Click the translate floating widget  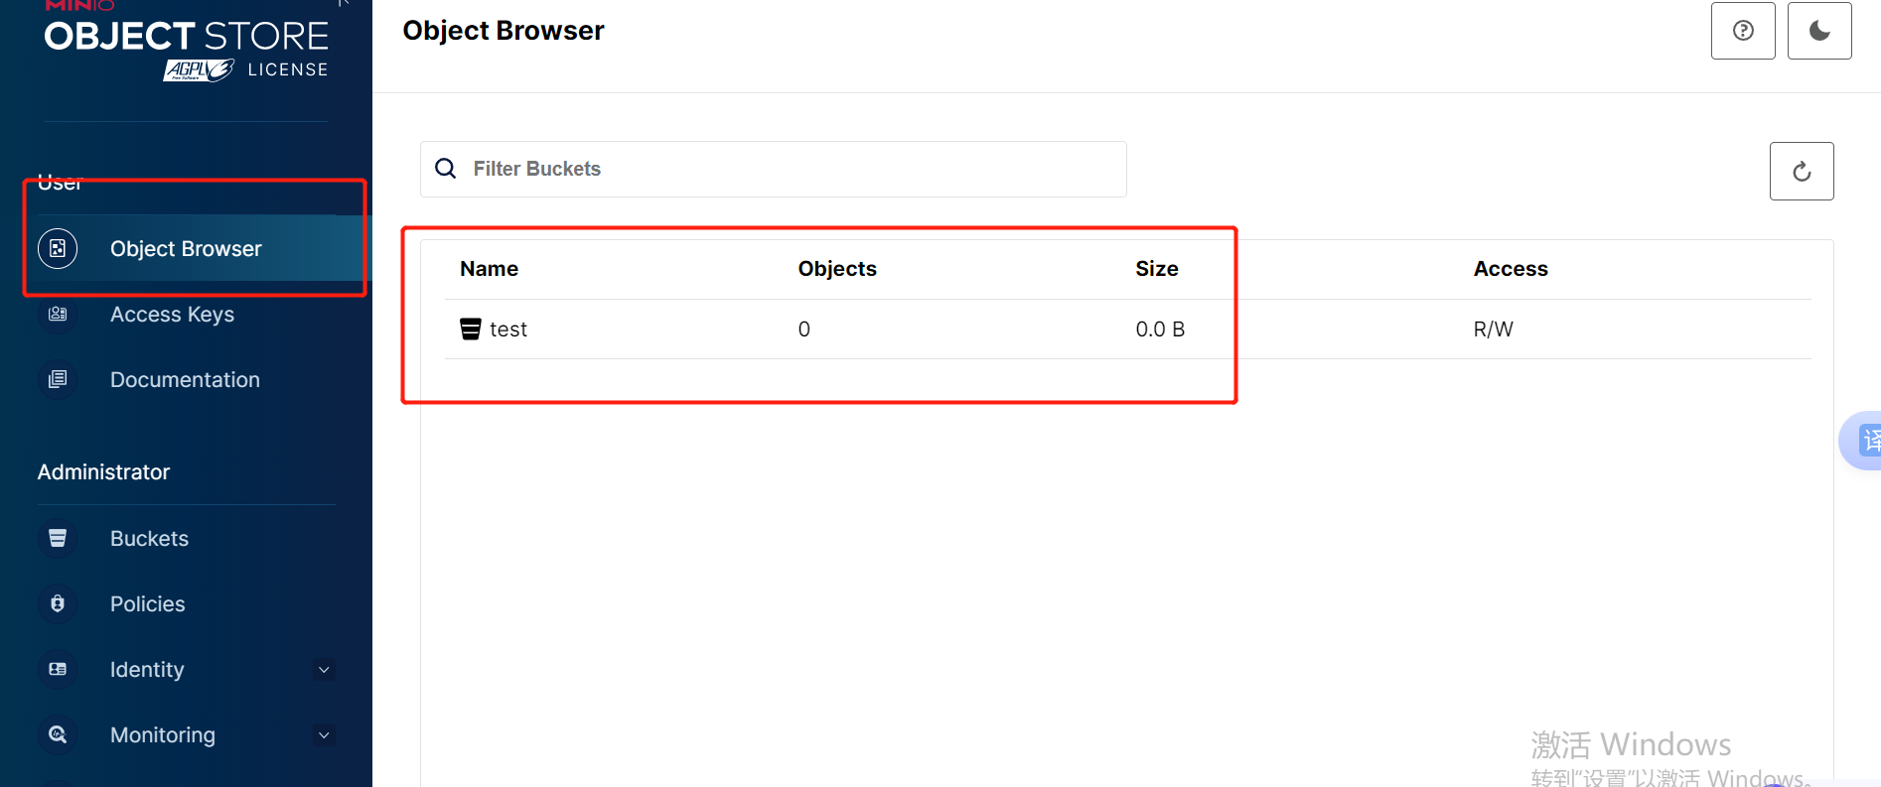pos(1865,440)
